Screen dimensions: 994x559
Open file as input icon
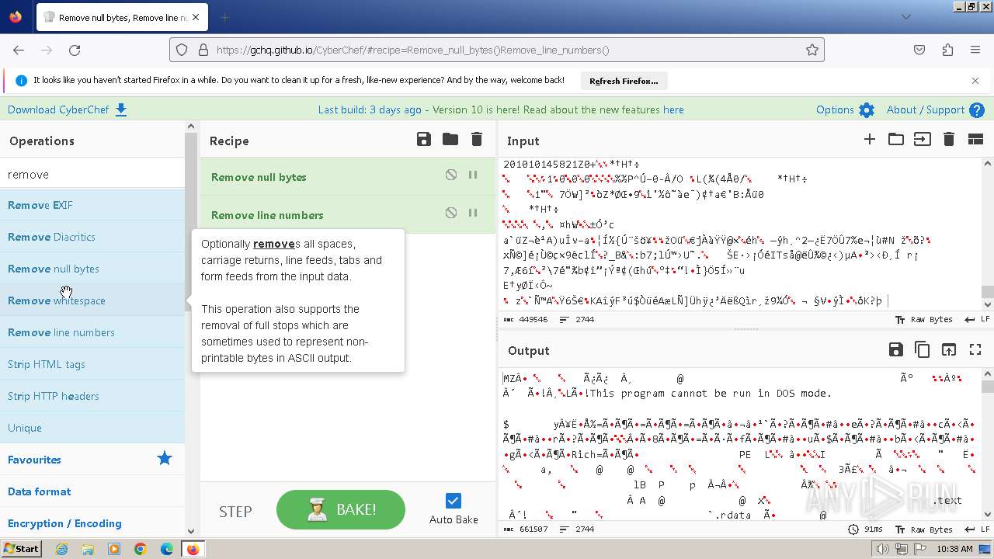pos(922,140)
